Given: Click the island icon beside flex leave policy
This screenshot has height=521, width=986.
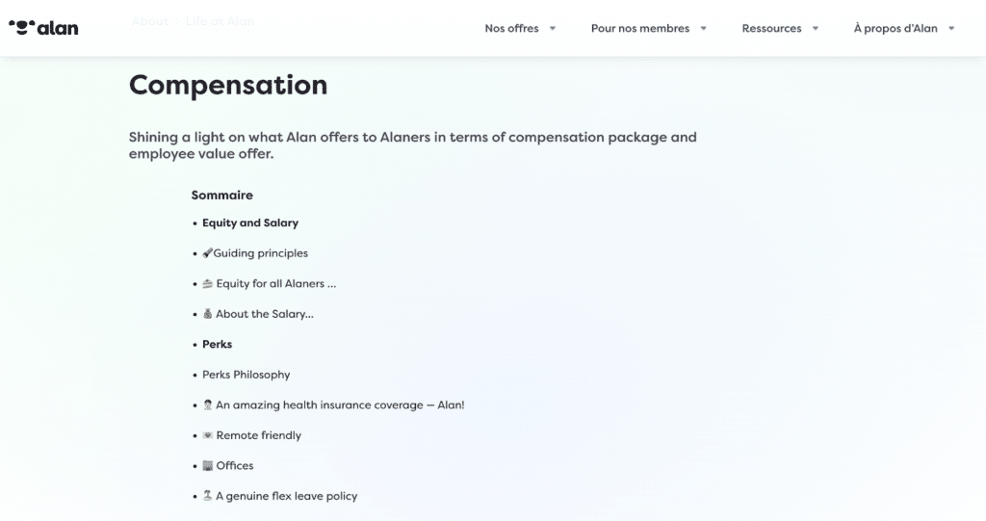Looking at the screenshot, I should tap(208, 496).
